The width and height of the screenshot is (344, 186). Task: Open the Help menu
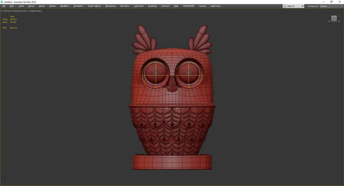point(176,6)
